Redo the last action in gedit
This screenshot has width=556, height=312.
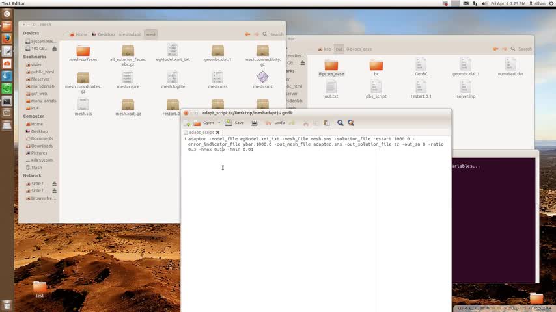[x=292, y=123]
